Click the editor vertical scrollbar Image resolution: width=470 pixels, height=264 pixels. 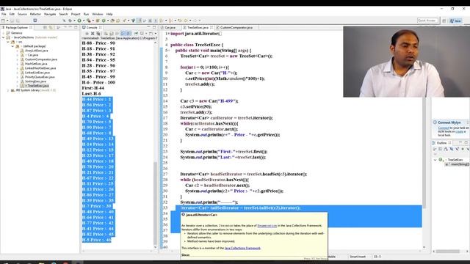pos(424,152)
